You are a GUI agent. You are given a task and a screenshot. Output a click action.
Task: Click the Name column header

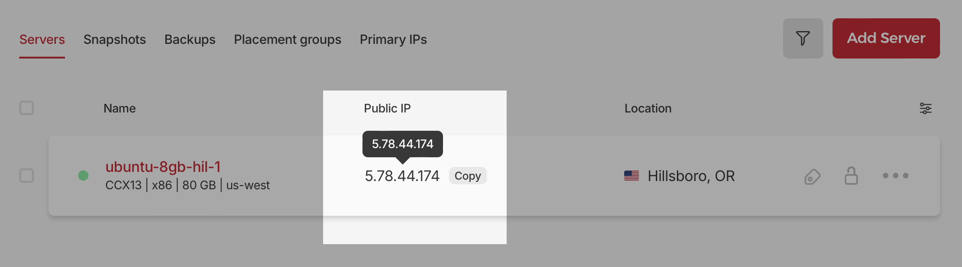(x=119, y=108)
